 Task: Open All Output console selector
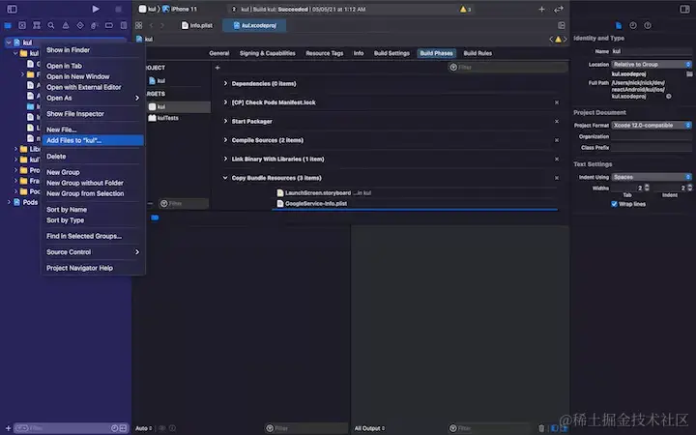pos(369,428)
